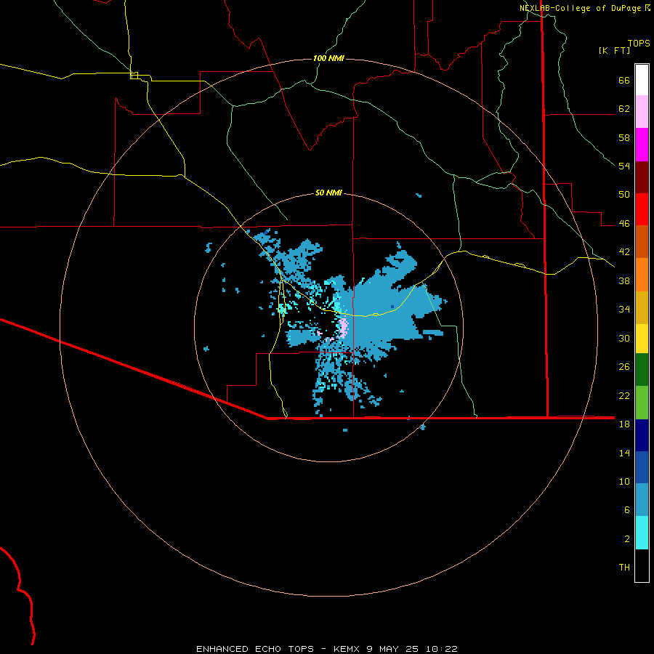Select the "18" legend label
The height and width of the screenshot is (654, 654).
tap(624, 424)
